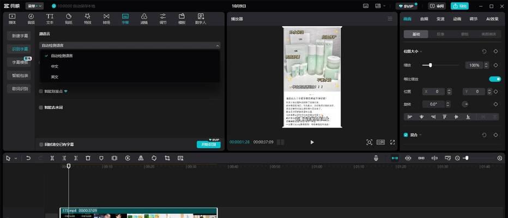Toggle the 等比缩放 uniform scale switch
Image resolution: width=508 pixels, height=218 pixels.
pyautogui.click(x=495, y=79)
